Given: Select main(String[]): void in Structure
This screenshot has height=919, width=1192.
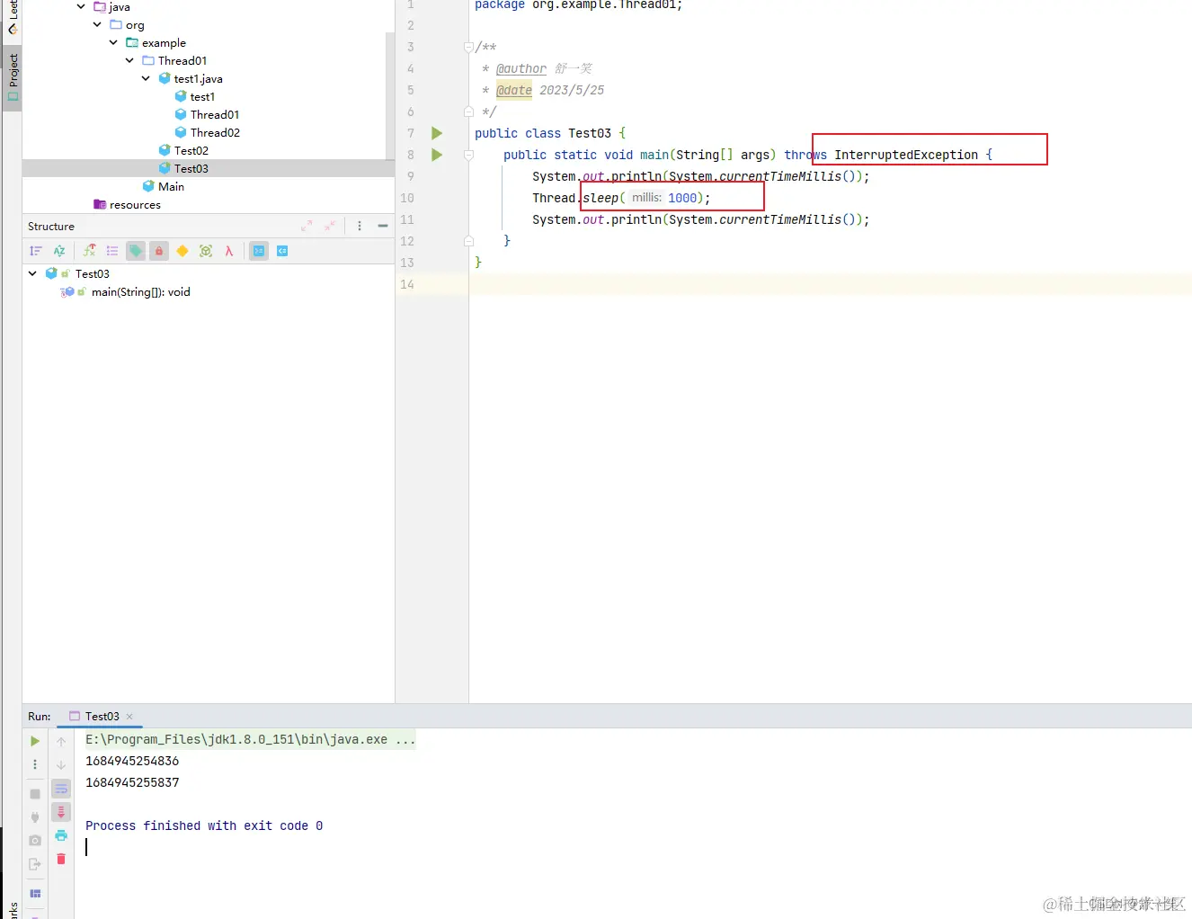Looking at the screenshot, I should pos(140,291).
